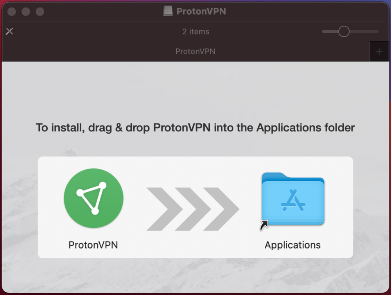Viewport: 391px width, 295px height.
Task: Adjust the icon size slider knob
Action: (344, 32)
